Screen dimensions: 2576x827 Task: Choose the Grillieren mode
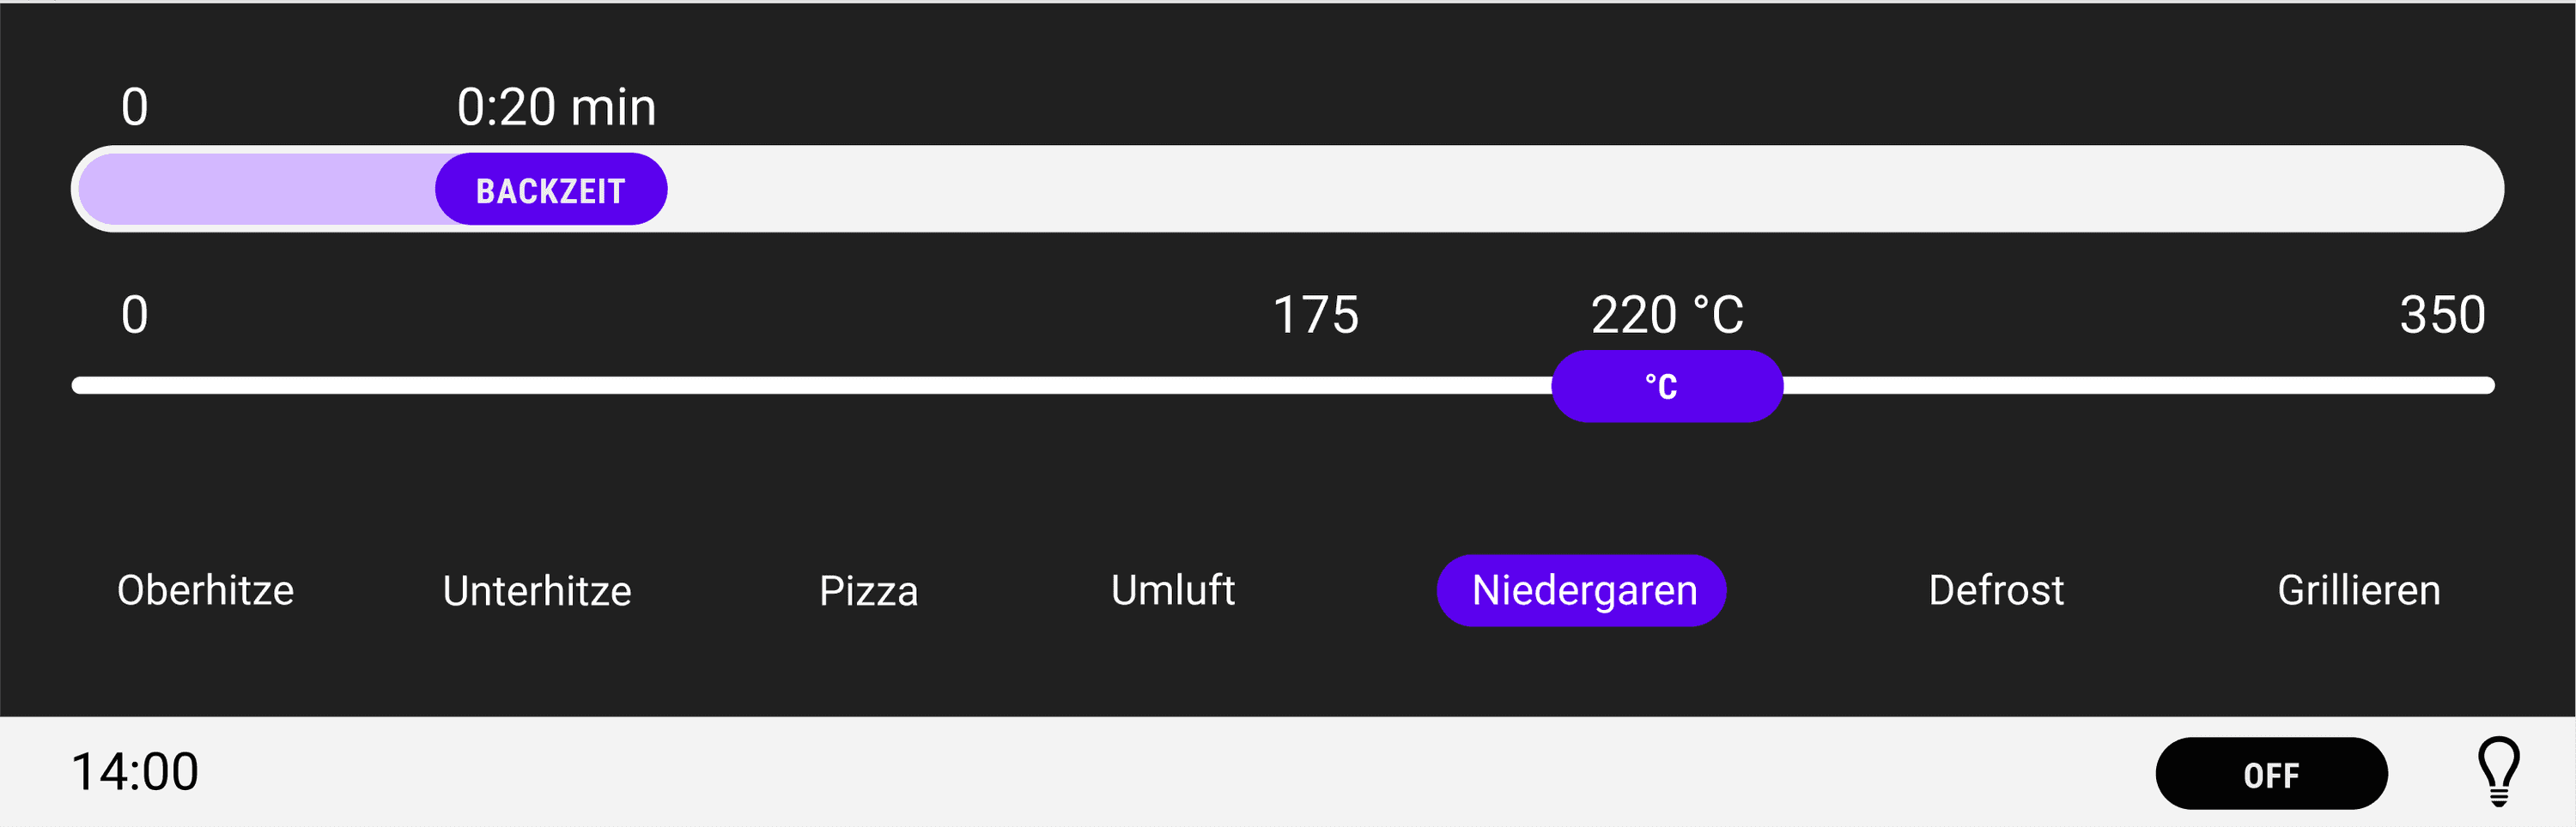point(2358,590)
